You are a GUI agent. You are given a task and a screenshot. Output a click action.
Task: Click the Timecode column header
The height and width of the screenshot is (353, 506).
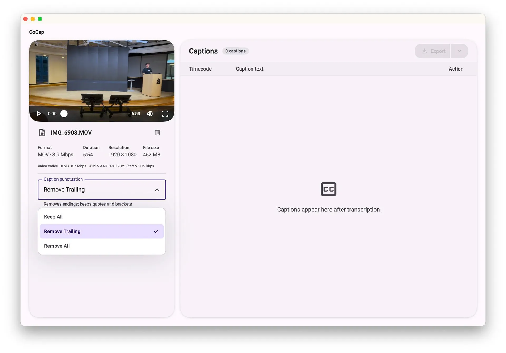(x=200, y=69)
